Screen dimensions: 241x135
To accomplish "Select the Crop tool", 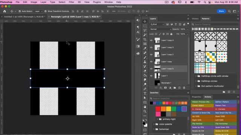I will click(x=145, y=39).
